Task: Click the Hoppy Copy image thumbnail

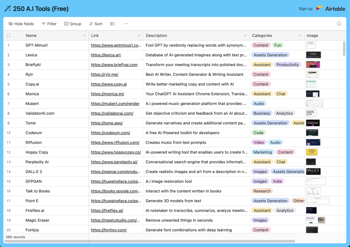Action: coord(312,152)
